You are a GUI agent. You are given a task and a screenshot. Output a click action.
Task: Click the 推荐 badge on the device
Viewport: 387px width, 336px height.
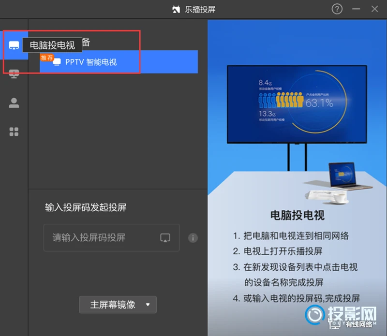pos(47,57)
